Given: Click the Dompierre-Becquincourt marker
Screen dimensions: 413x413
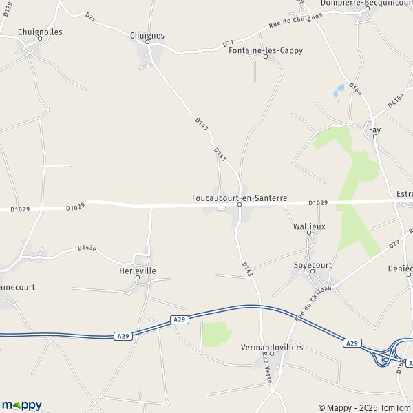Looking at the screenshot, I should pos(368,8).
